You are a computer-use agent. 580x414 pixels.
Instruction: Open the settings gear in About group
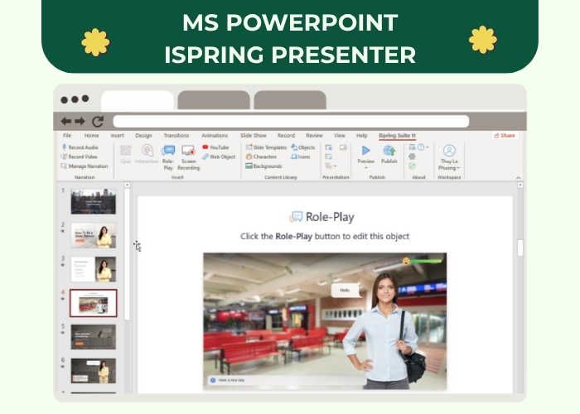[x=412, y=156]
